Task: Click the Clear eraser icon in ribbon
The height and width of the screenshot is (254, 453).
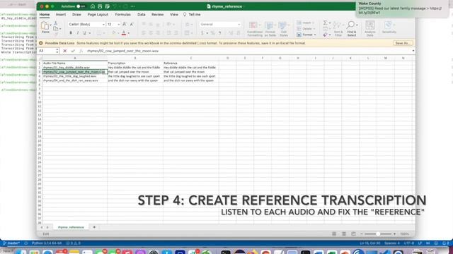Action: 326,35
